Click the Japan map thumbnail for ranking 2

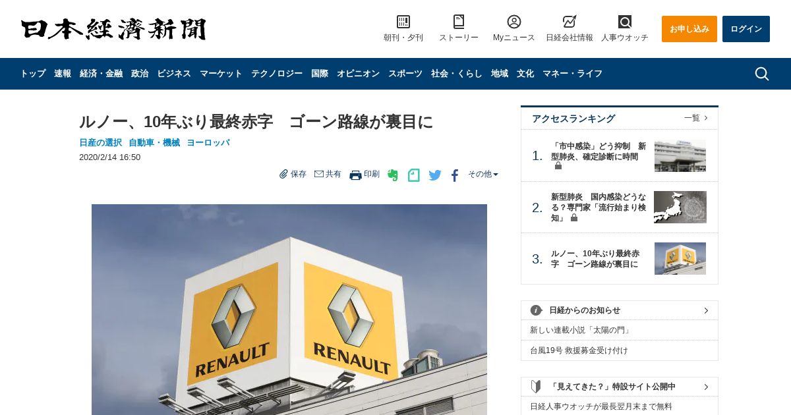coord(680,207)
